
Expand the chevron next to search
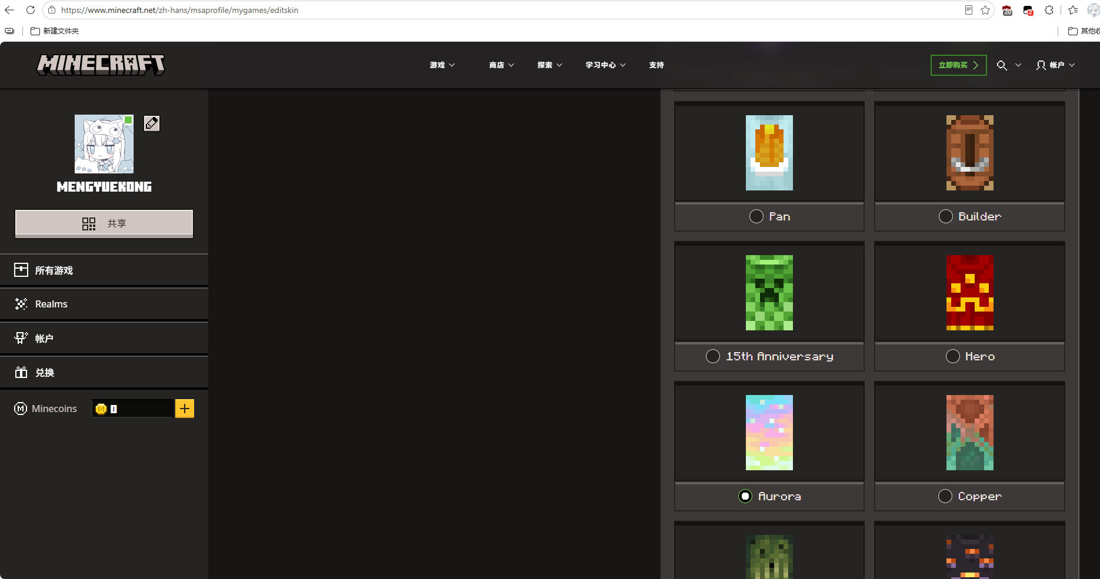pos(1018,65)
